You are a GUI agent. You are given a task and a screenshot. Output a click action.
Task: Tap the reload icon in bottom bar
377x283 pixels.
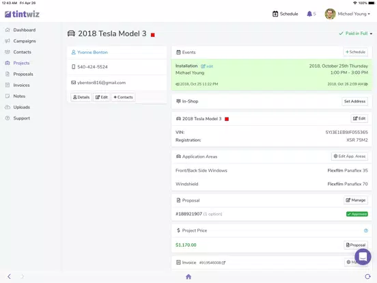click(x=367, y=276)
